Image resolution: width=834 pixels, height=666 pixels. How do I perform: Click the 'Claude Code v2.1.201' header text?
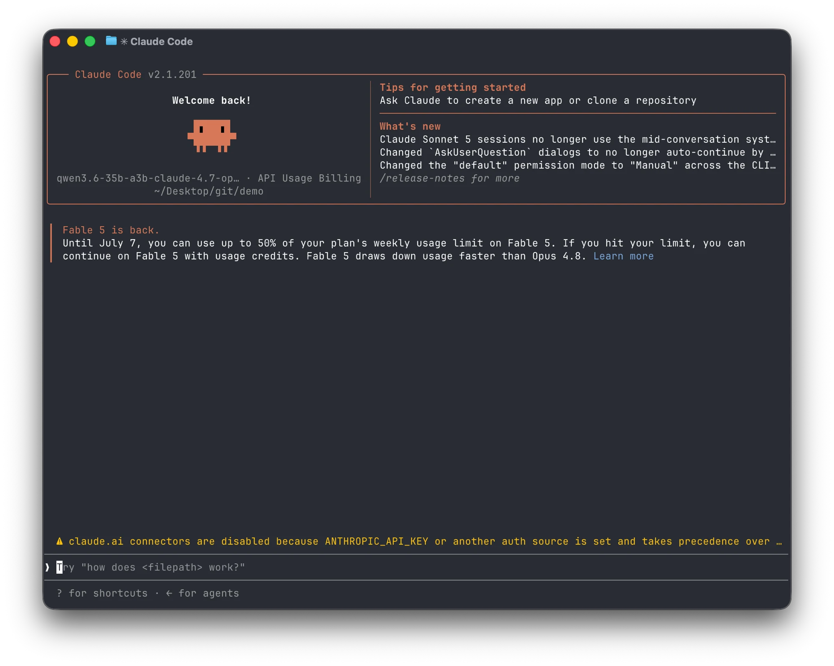[x=136, y=74]
